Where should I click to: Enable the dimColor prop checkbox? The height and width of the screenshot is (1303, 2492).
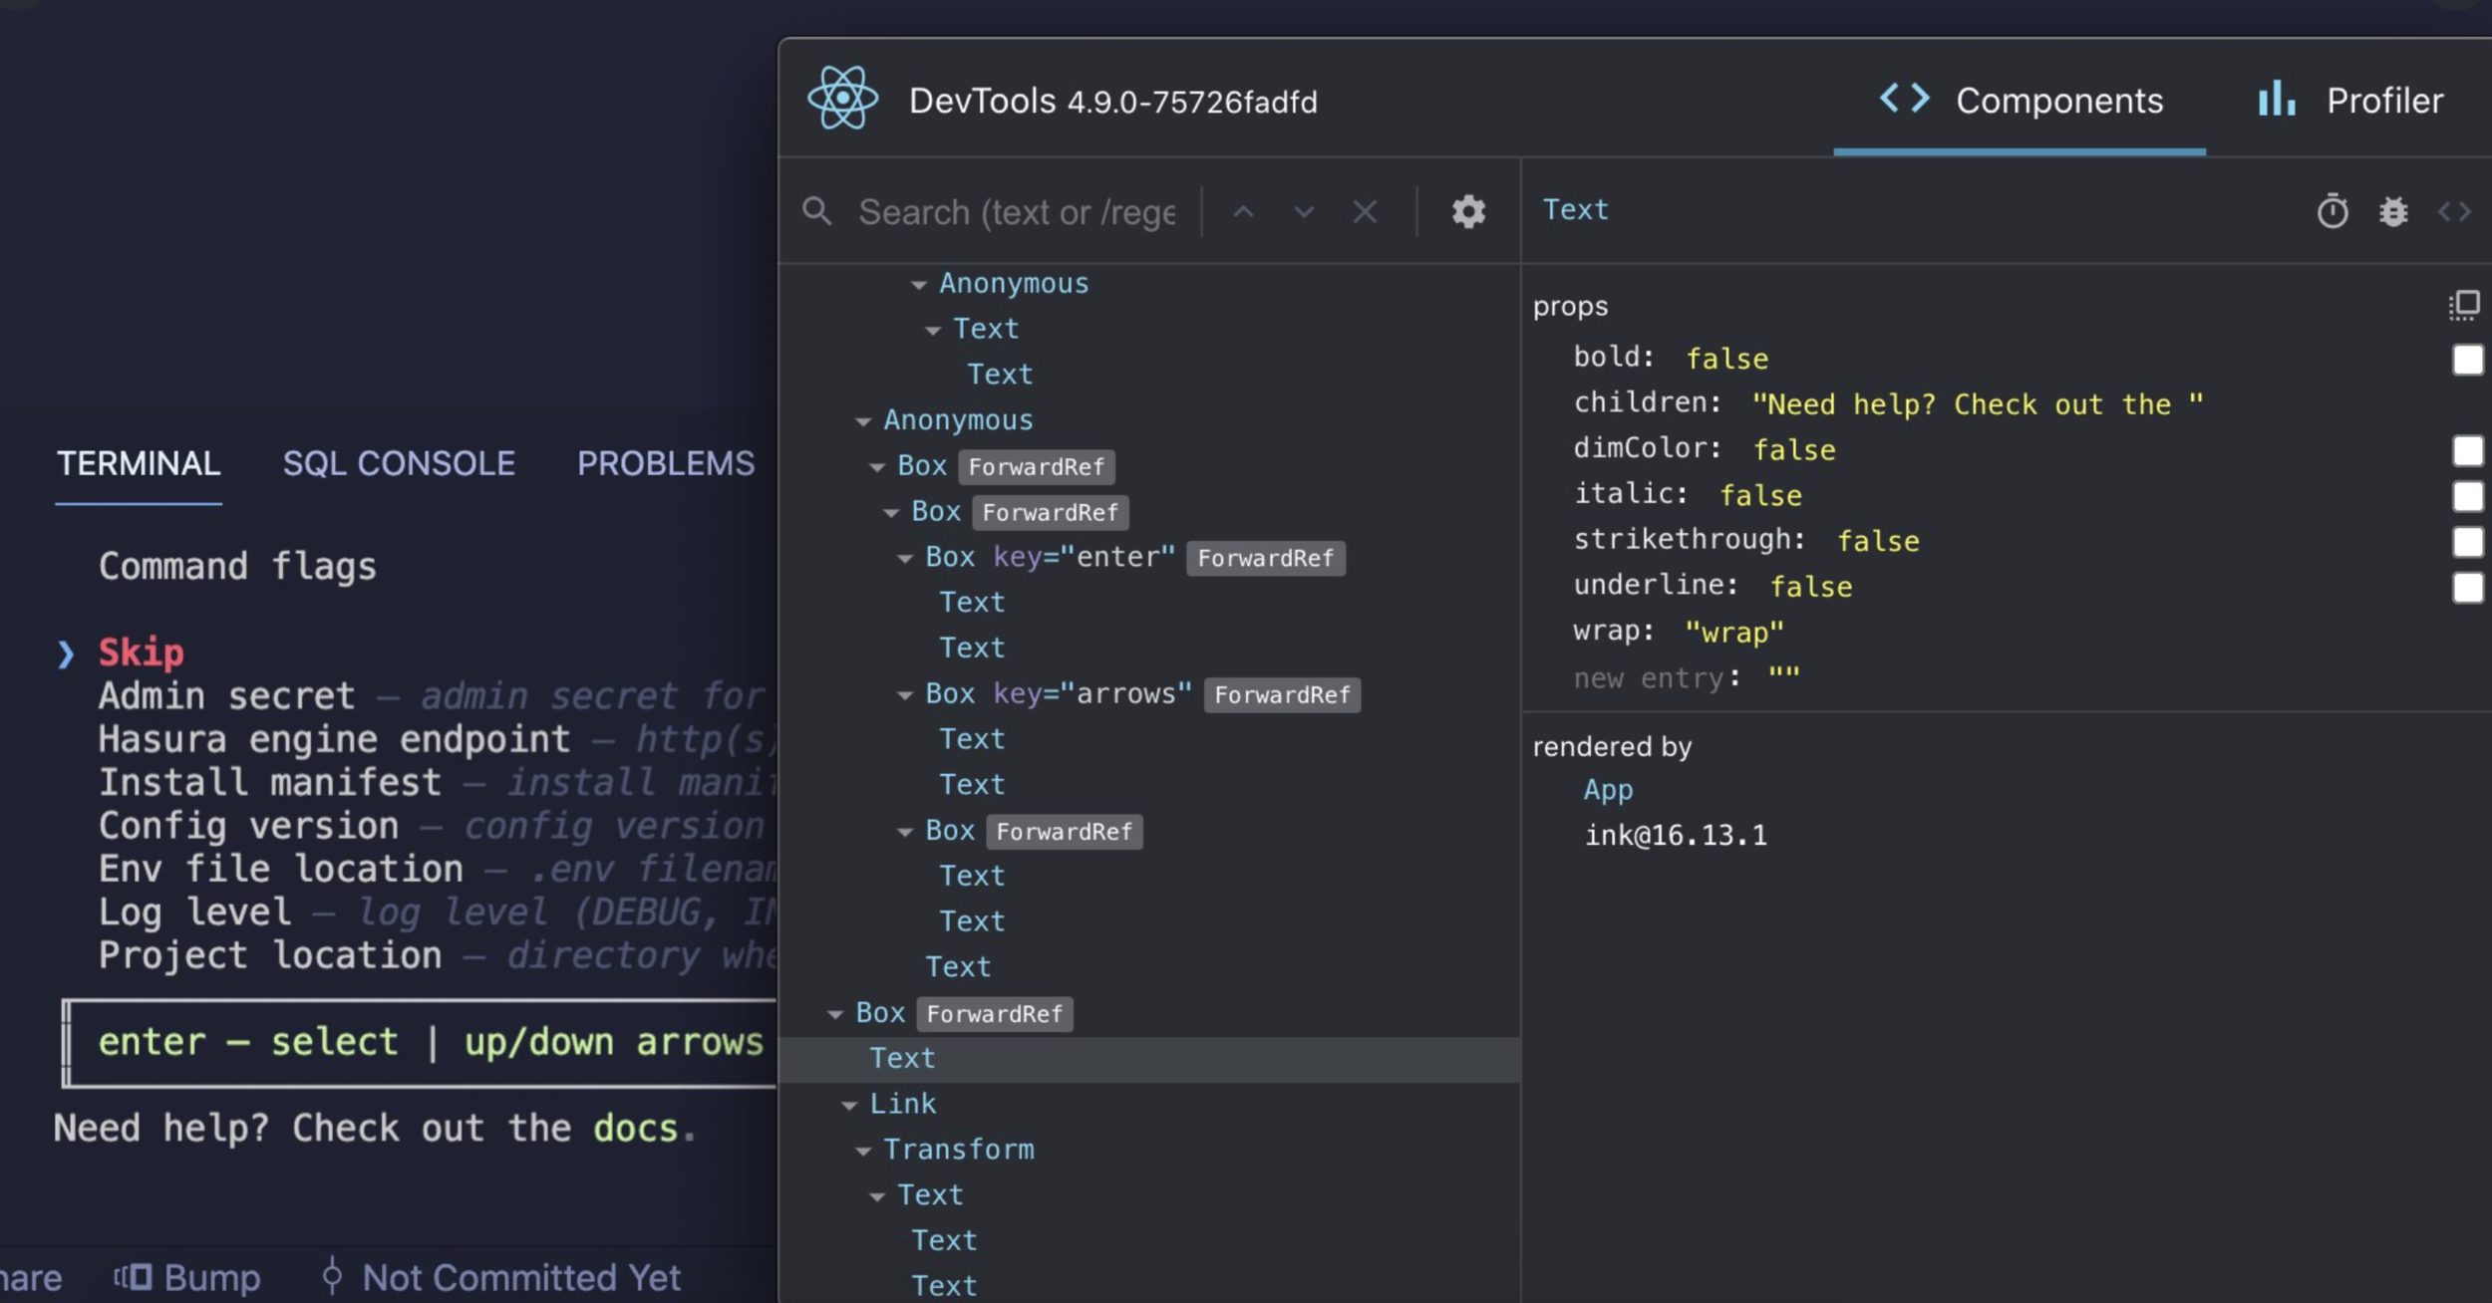tap(2467, 450)
